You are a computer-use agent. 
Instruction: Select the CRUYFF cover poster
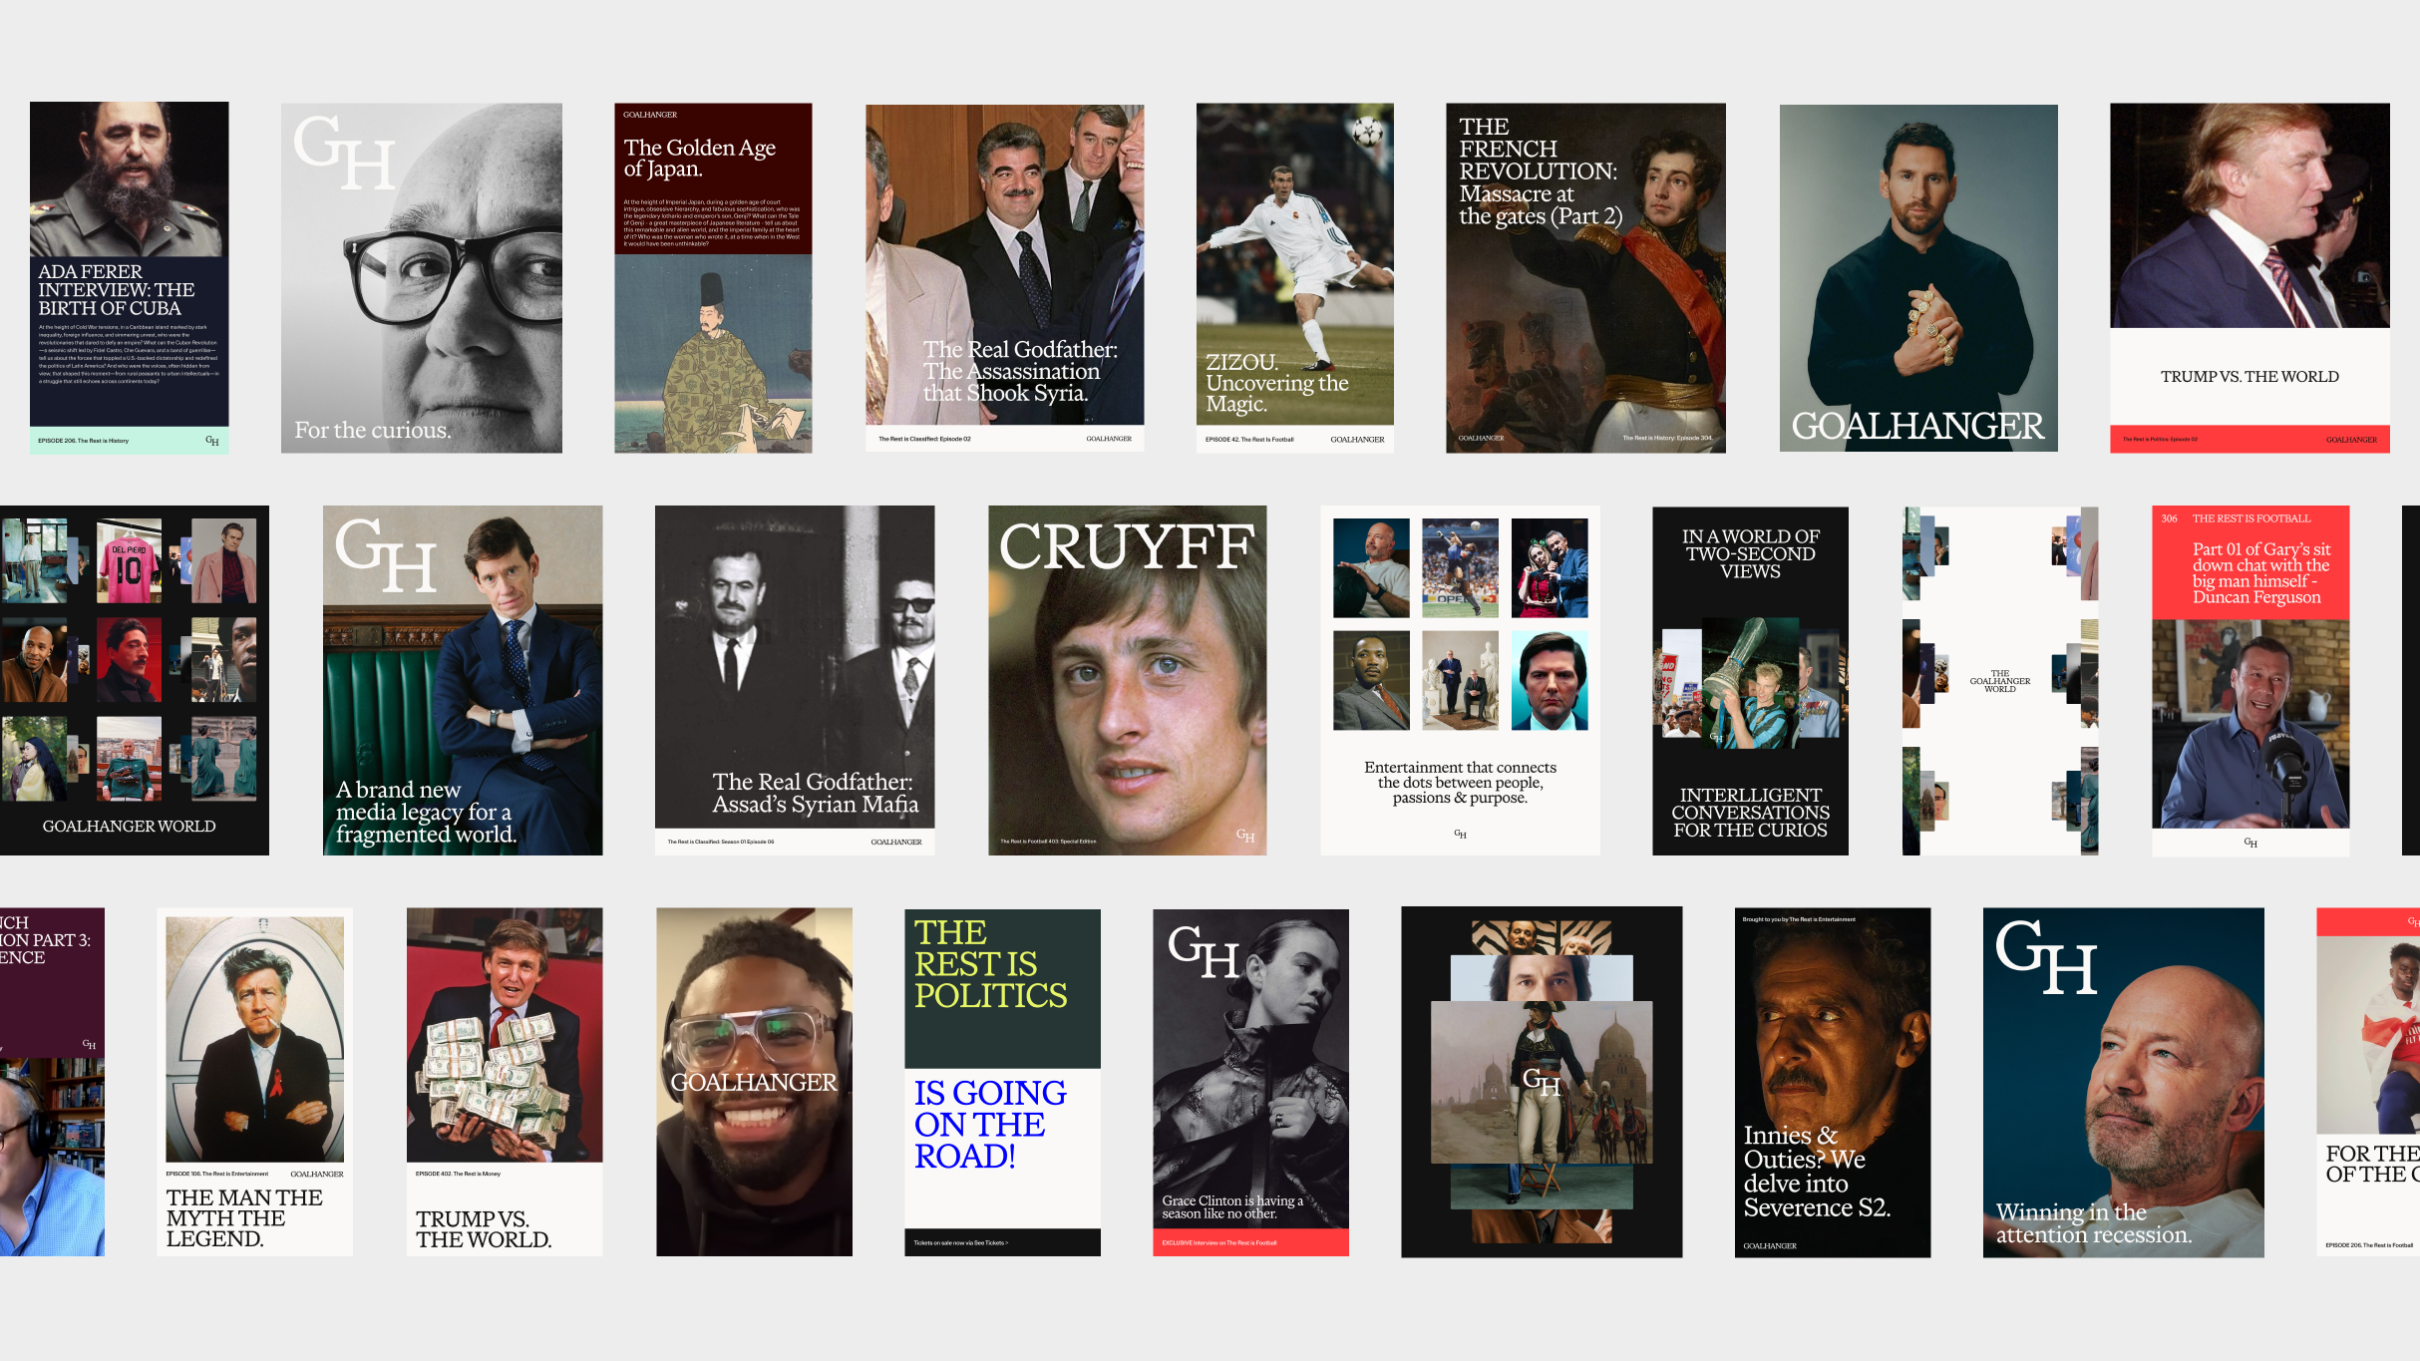point(1127,680)
